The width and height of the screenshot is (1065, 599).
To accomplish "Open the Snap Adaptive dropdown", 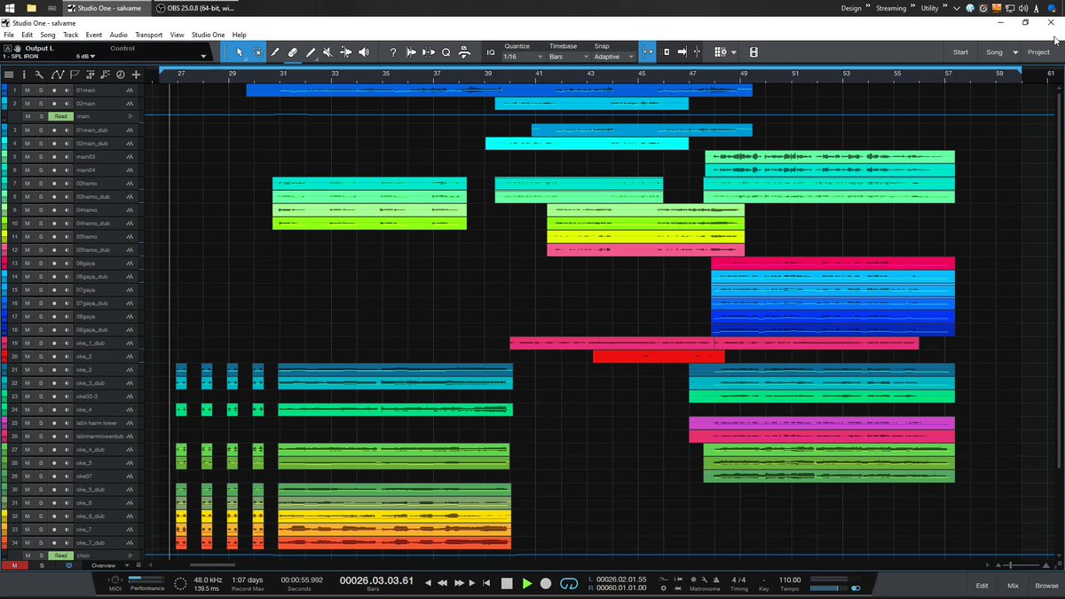I will tap(614, 57).
